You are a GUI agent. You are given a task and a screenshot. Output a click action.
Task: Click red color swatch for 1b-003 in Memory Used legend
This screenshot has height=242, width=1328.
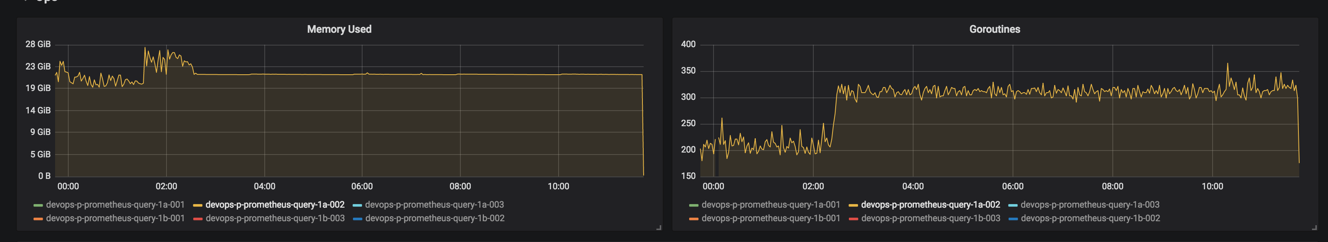coord(198,219)
